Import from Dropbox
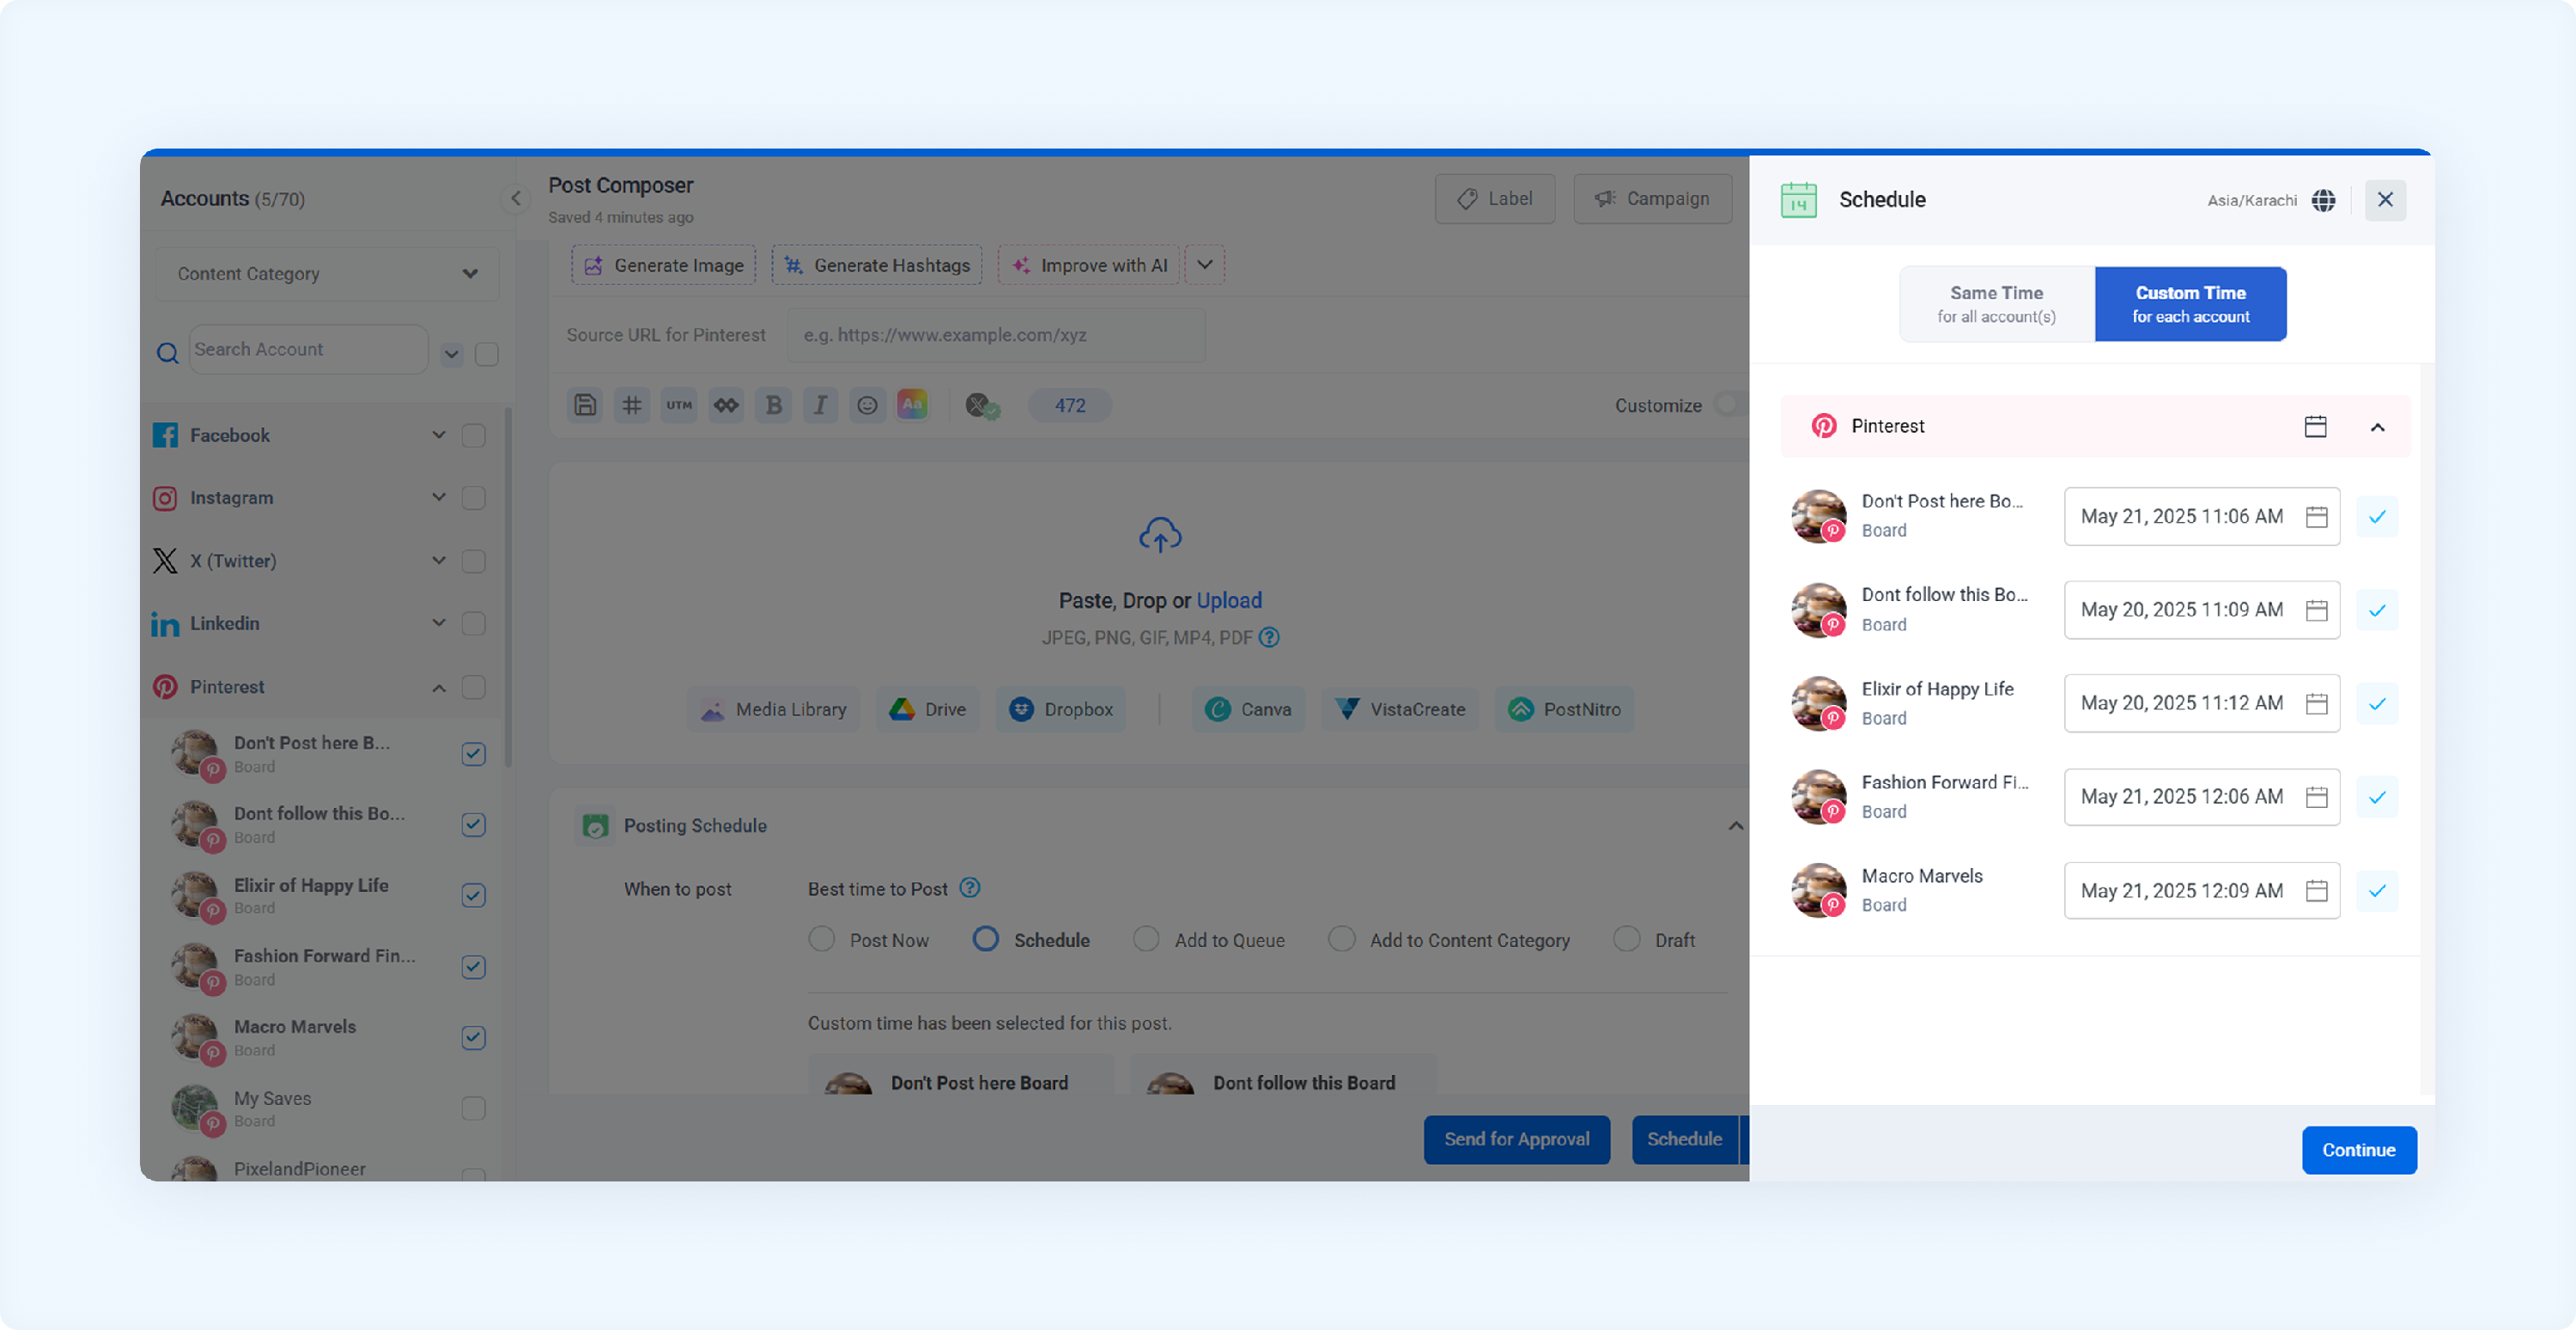 [x=1060, y=709]
